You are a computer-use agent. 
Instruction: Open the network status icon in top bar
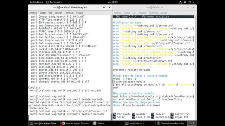180,2
